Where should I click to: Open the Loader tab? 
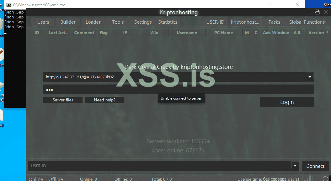point(93,22)
